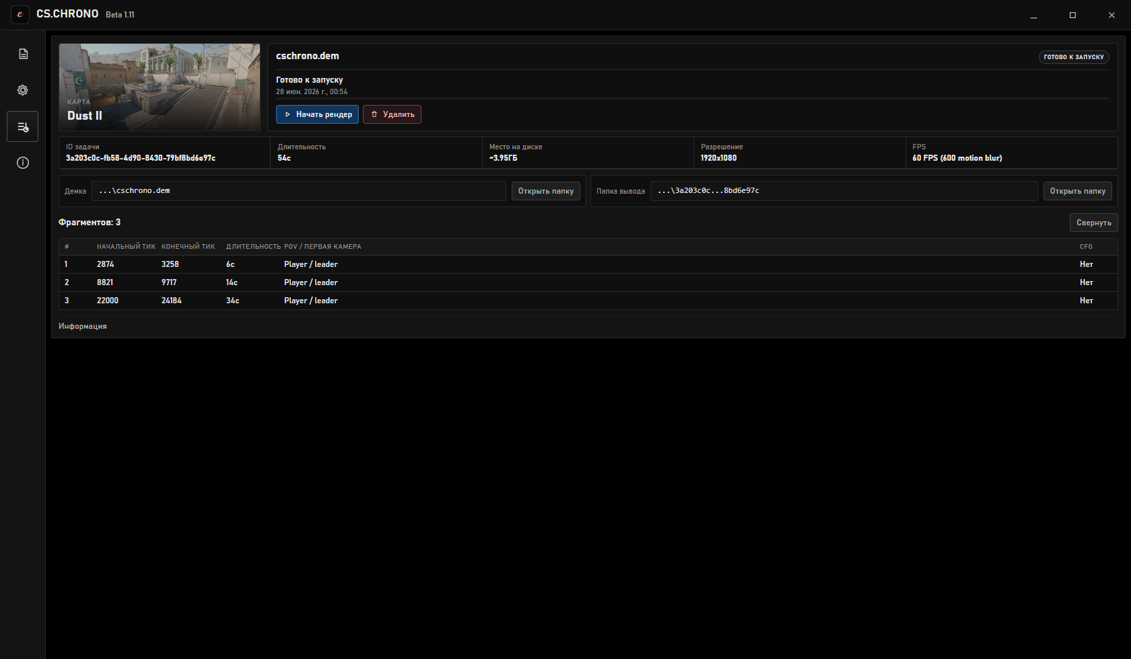Open the document page sidebar icon
This screenshot has height=659, width=1131.
point(23,54)
